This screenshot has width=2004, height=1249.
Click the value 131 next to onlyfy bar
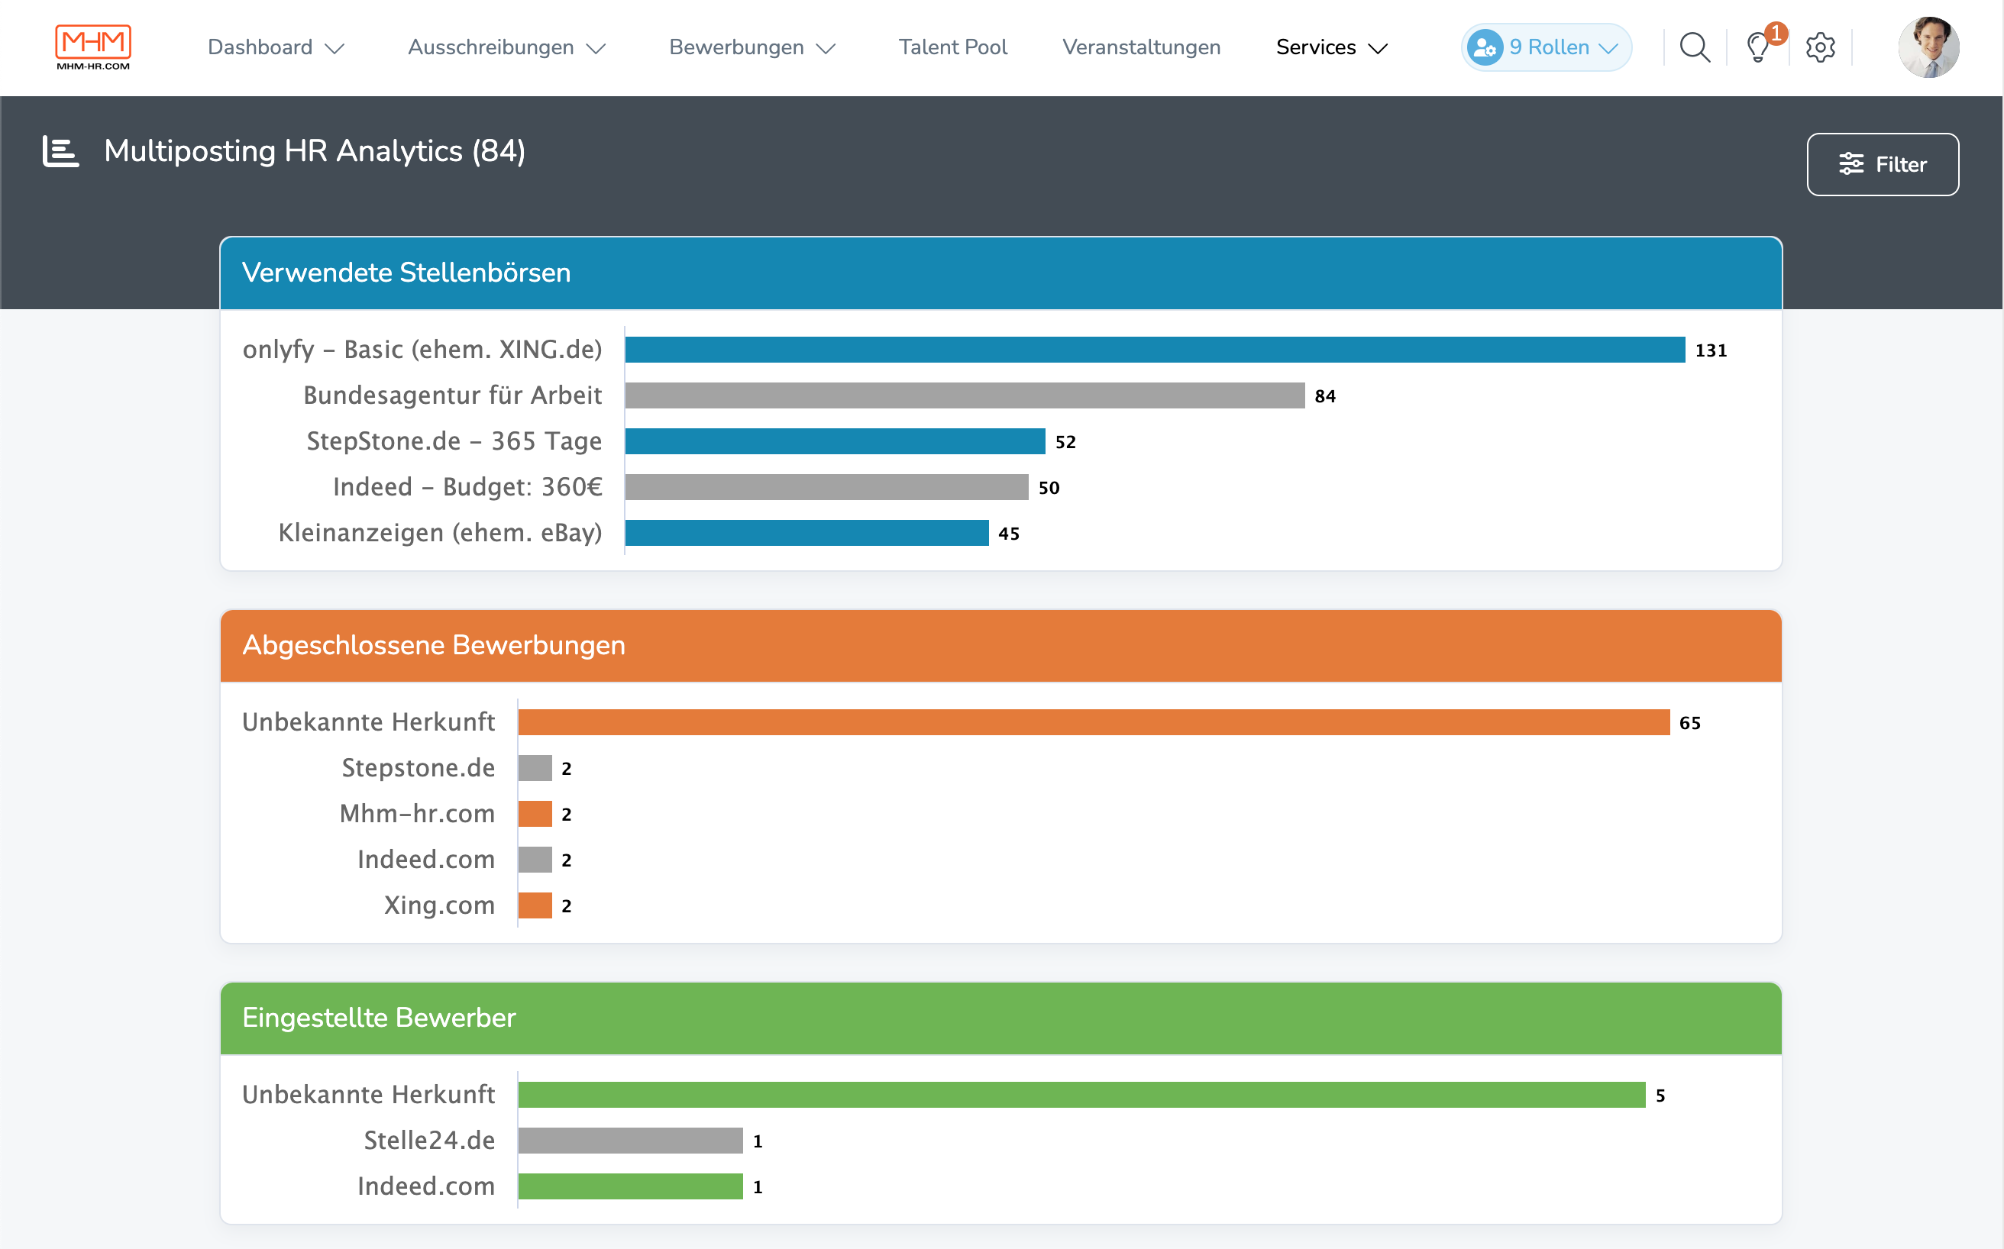point(1711,350)
